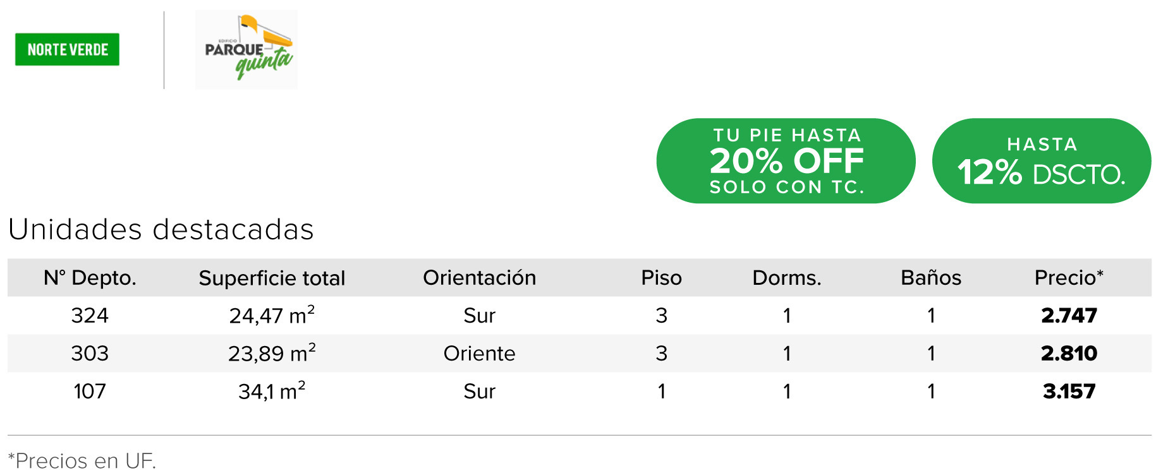Click the 20% OFF pie promo badge
The image size is (1156, 473).
pos(786,161)
